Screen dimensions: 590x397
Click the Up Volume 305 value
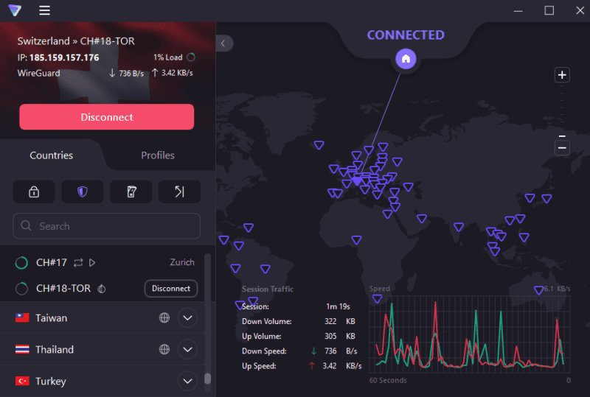tap(330, 336)
